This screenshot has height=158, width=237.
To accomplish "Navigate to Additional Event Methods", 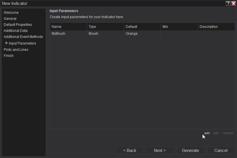I will [23, 37].
